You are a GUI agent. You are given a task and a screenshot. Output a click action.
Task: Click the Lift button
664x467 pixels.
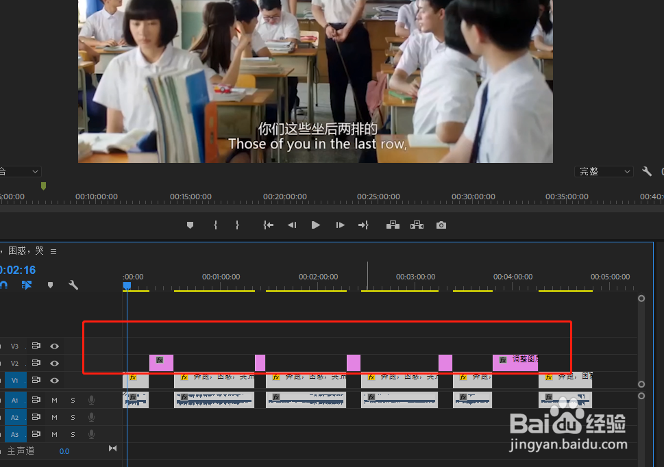(x=393, y=225)
